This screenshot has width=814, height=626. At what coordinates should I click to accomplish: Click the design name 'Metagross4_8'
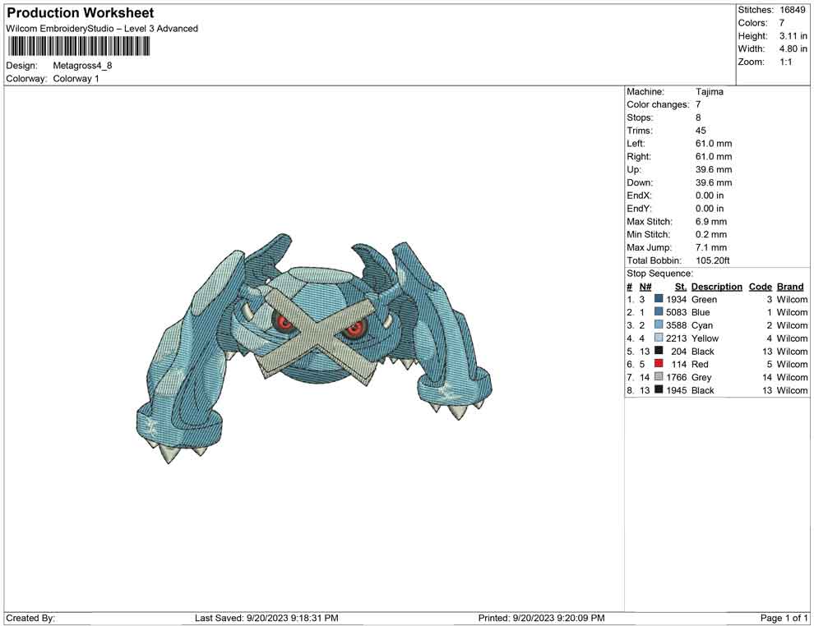pyautogui.click(x=82, y=66)
